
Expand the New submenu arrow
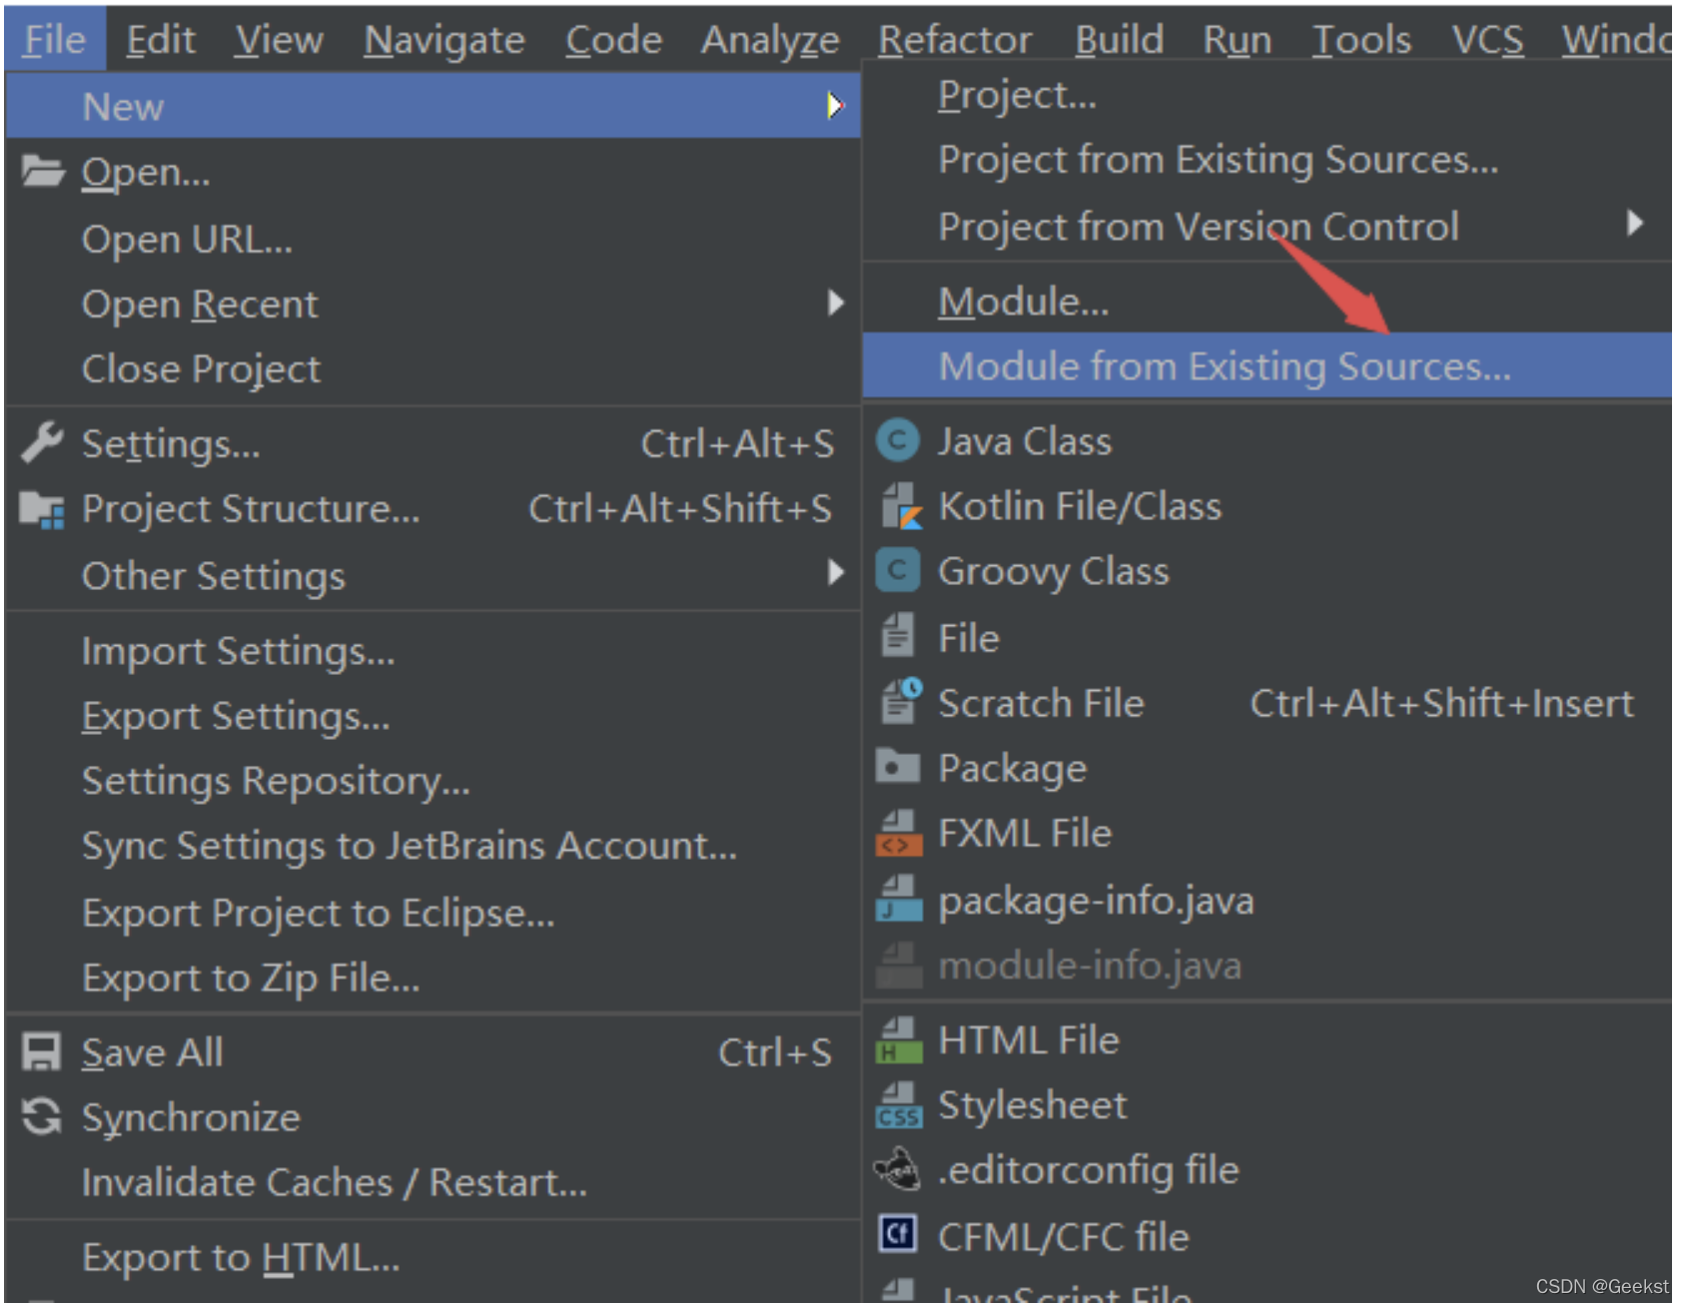[x=835, y=105]
